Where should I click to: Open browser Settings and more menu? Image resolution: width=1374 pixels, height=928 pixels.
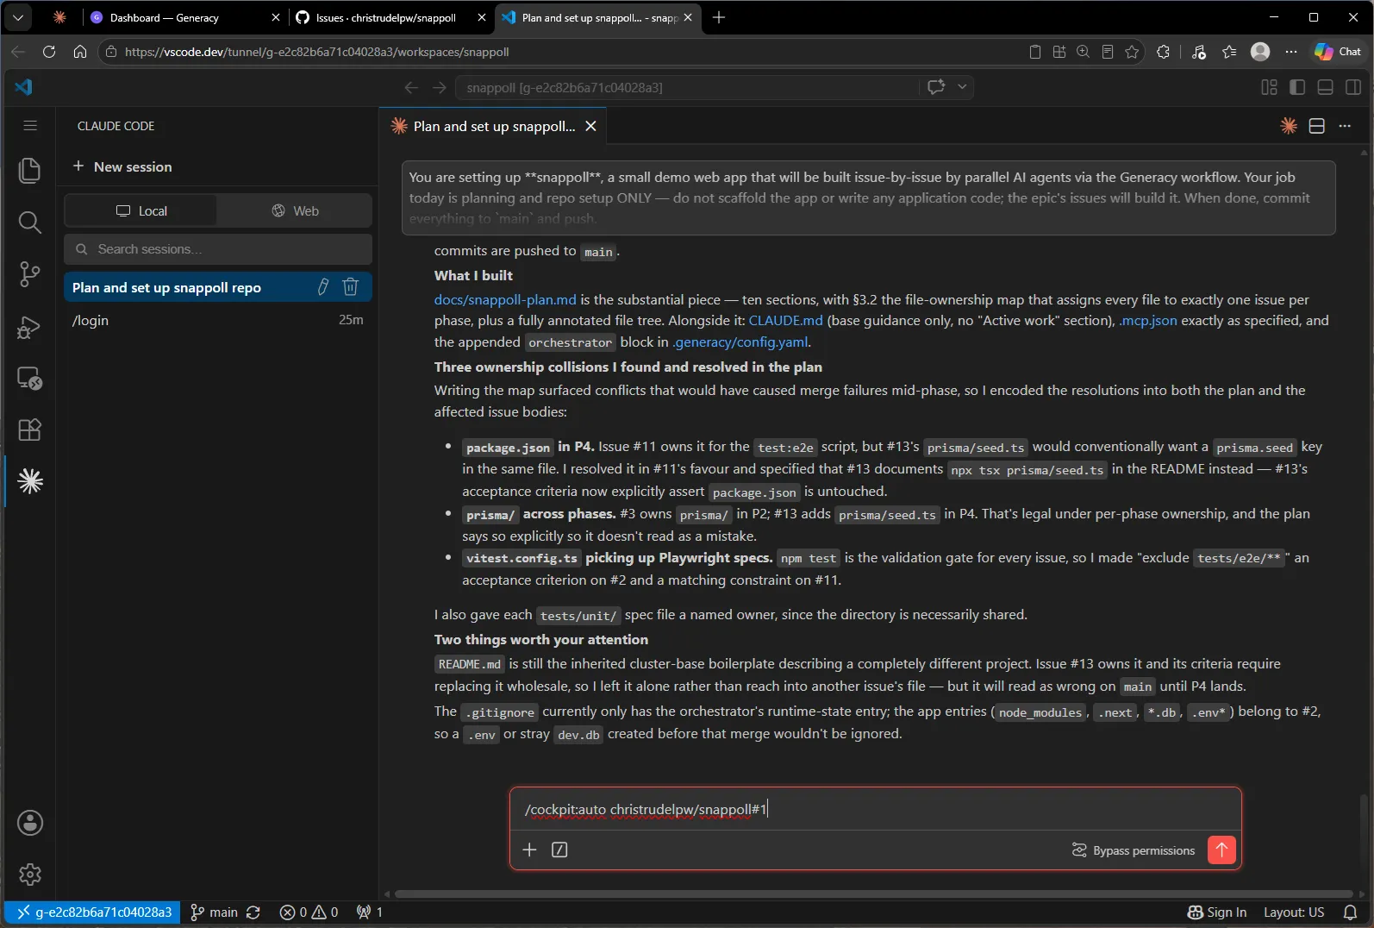(x=1290, y=52)
